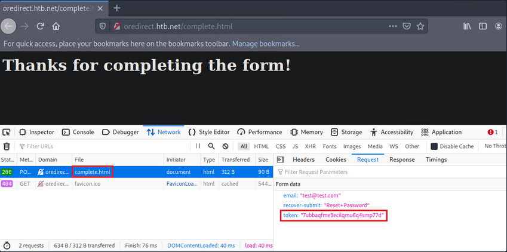
Task: Filter requests by XHR
Action: [x=311, y=146]
